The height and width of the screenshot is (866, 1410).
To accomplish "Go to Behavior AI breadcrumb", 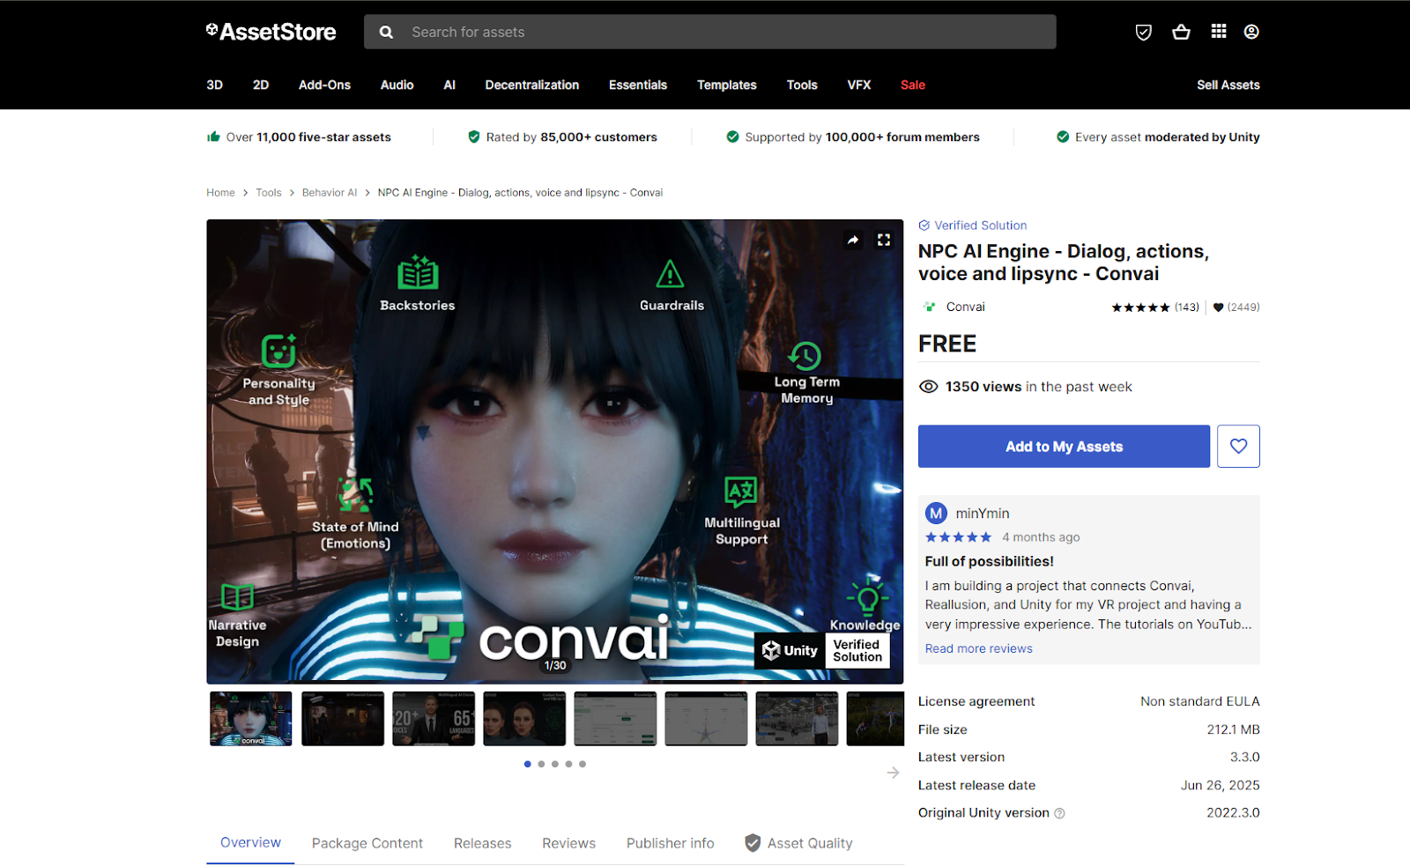I will click(330, 192).
